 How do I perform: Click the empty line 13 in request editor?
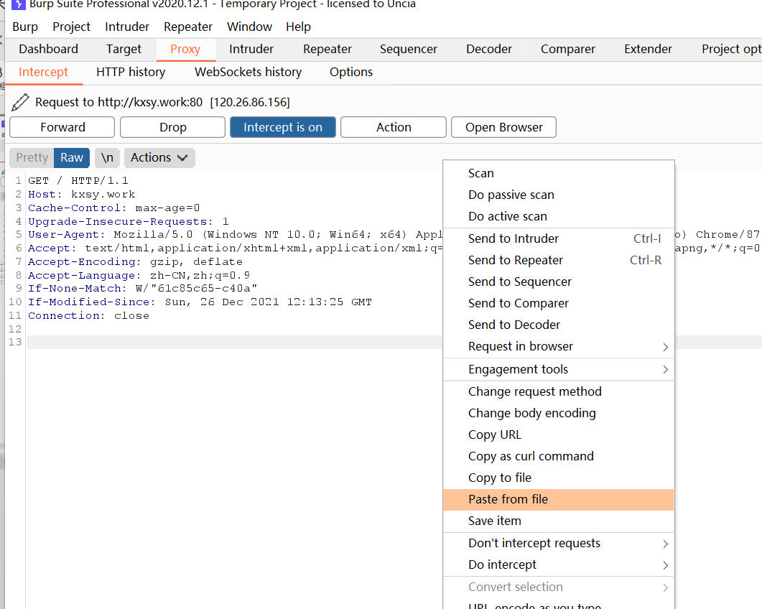point(234,342)
